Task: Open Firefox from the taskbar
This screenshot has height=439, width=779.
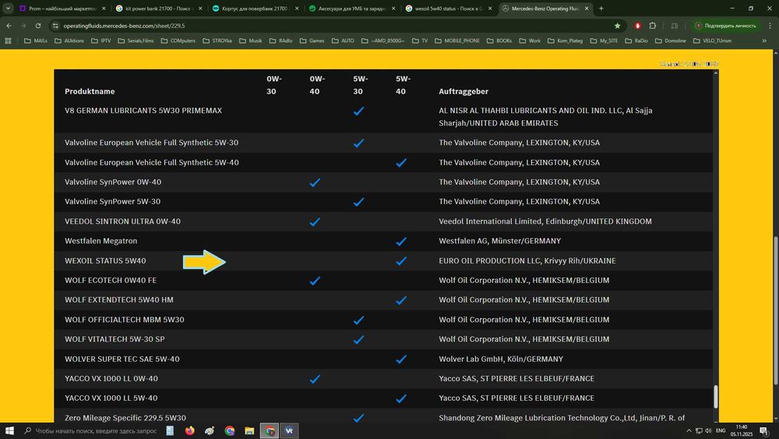Action: pos(190,430)
